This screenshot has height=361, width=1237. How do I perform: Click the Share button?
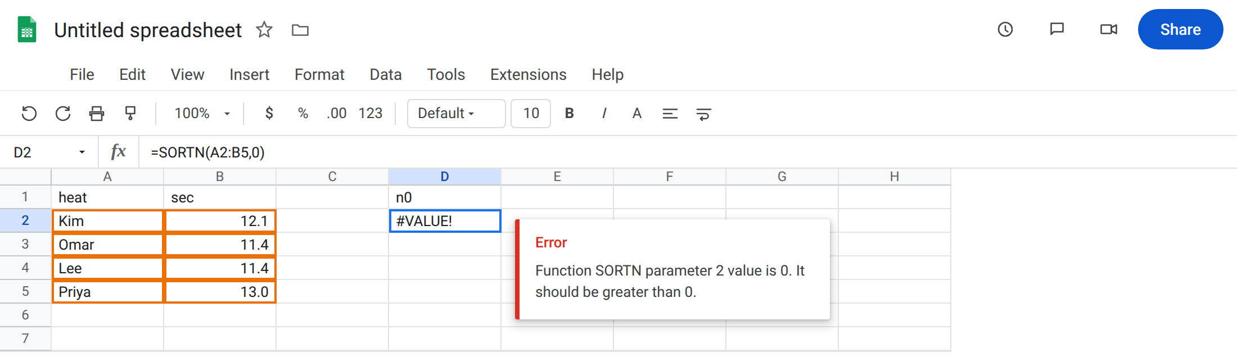point(1181,29)
